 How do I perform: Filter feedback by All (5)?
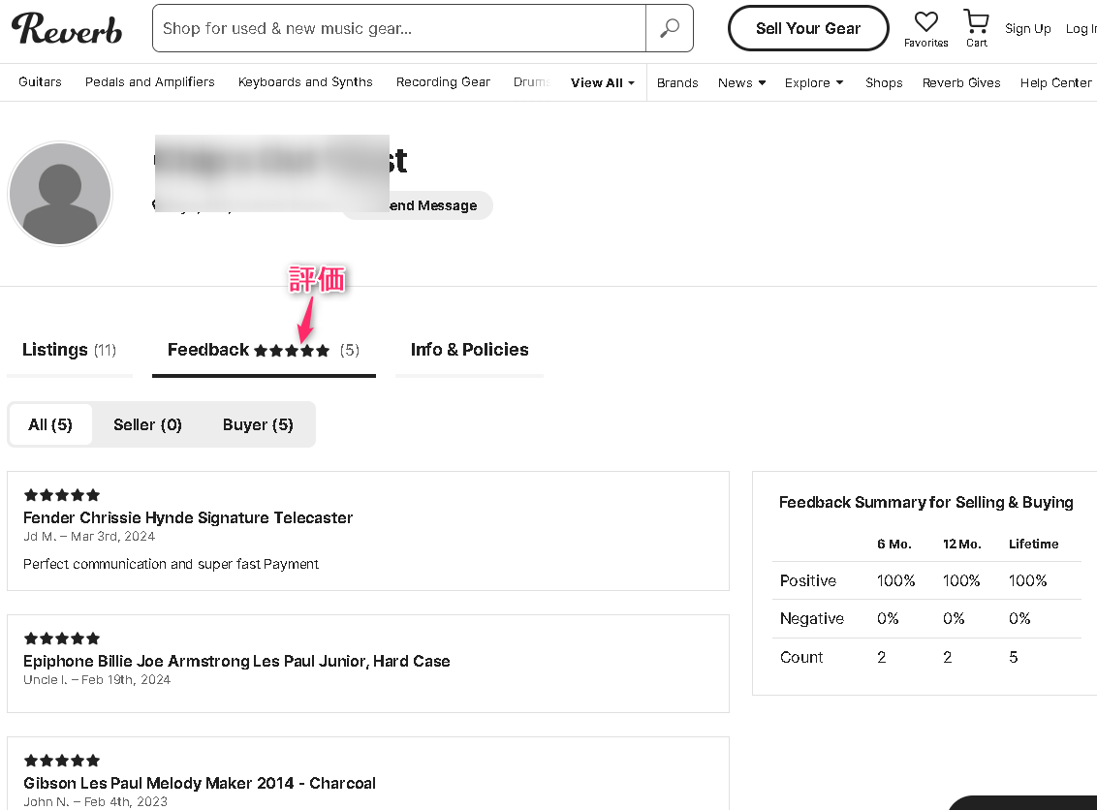(x=50, y=424)
